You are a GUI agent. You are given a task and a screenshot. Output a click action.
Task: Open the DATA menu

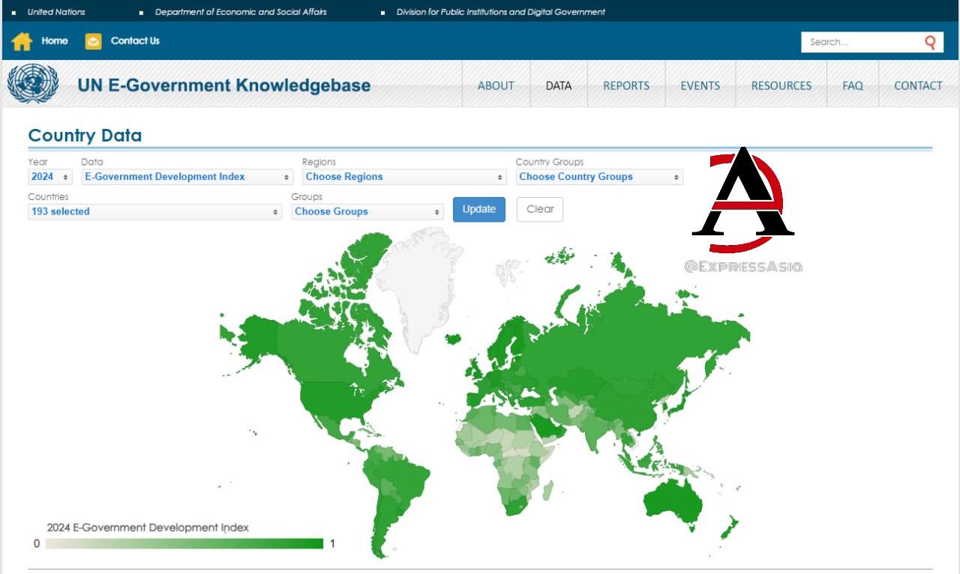coord(559,85)
